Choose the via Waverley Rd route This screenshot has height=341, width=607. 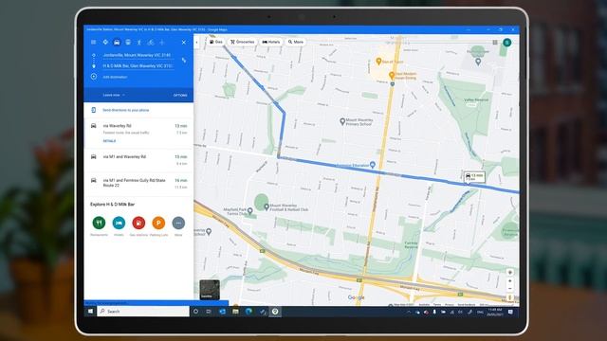pos(138,134)
